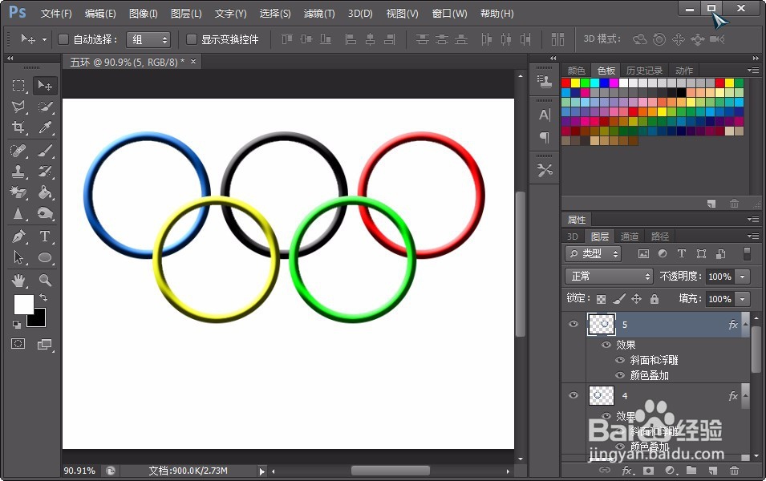Open tool preset picker arrow
This screenshot has width=766, height=481.
pos(44,39)
